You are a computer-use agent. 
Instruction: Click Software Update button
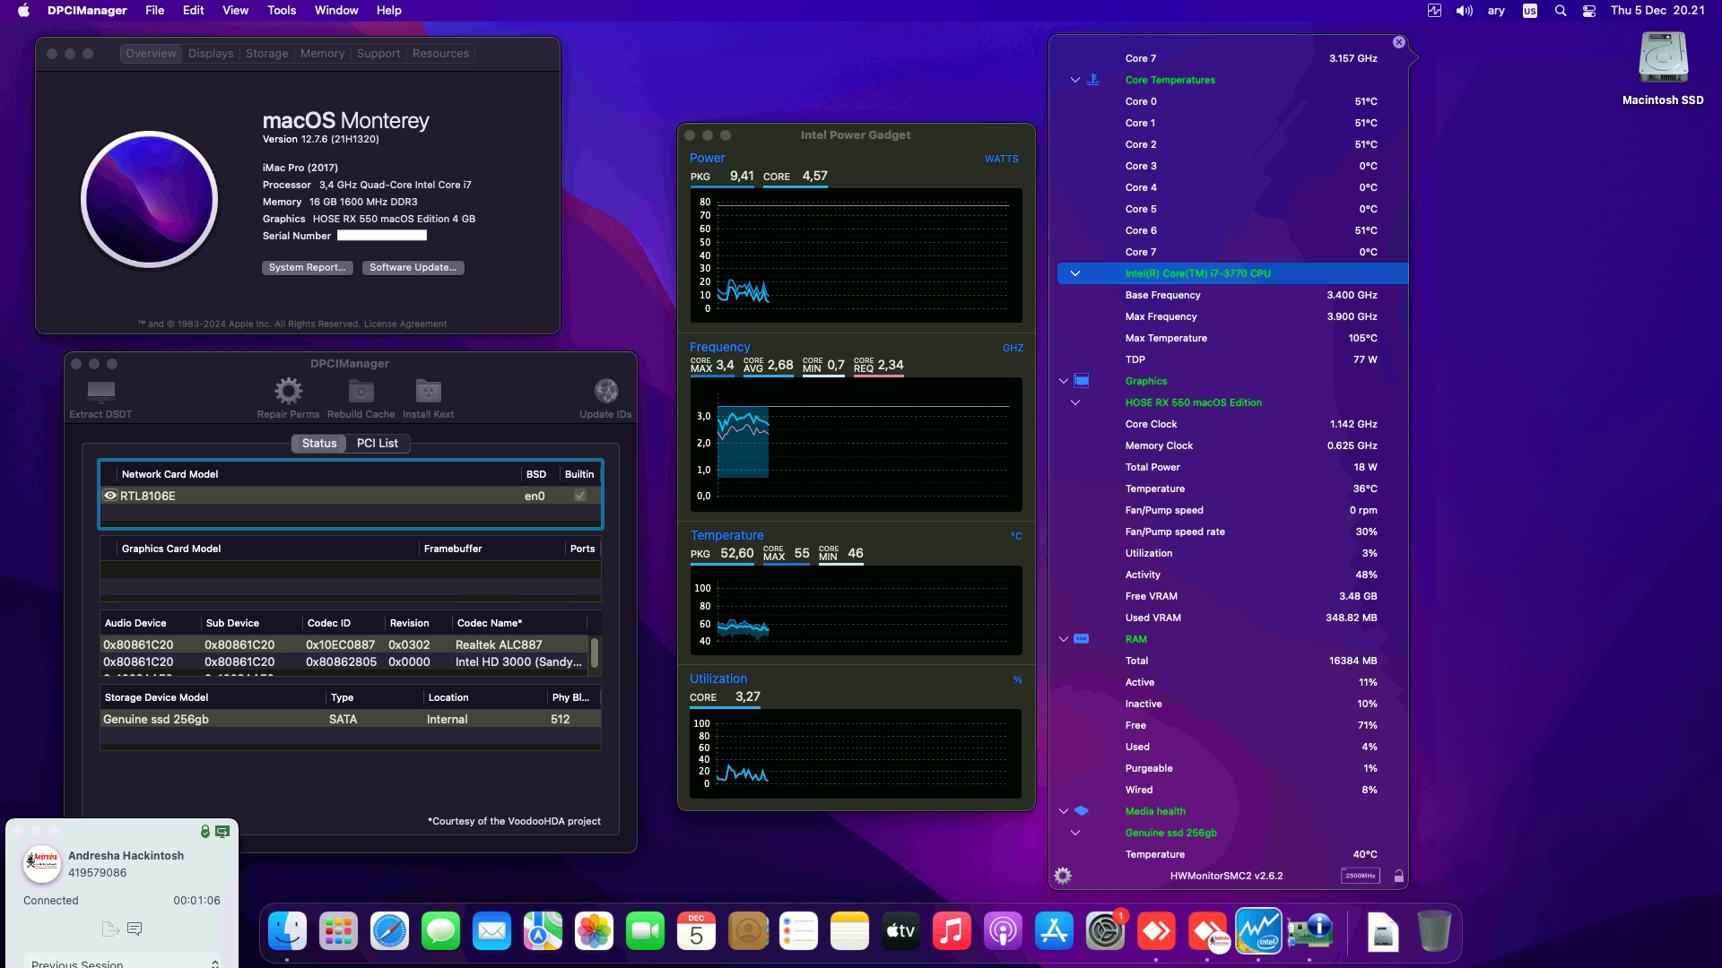[x=413, y=267]
